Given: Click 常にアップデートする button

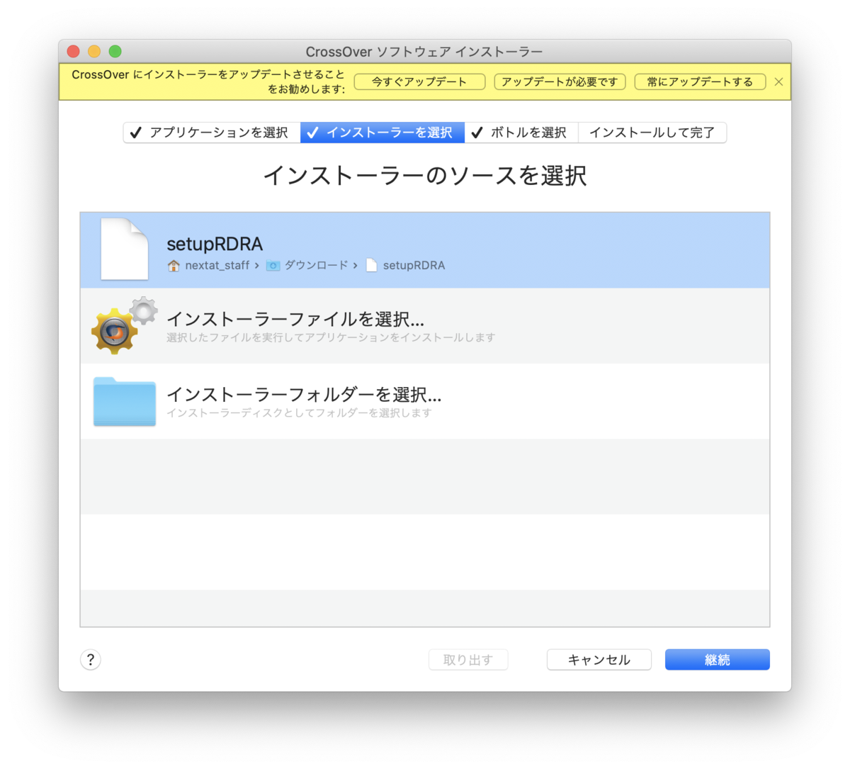Looking at the screenshot, I should 700,82.
